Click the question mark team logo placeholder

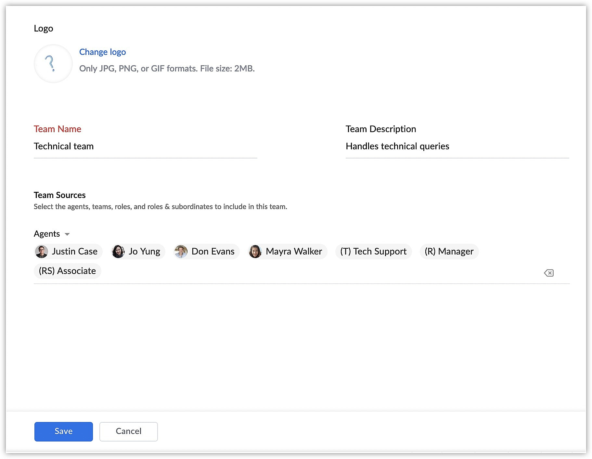coord(53,64)
